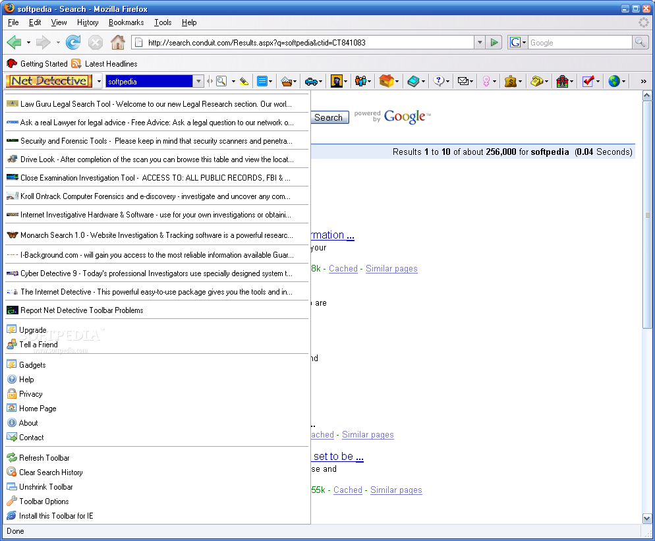Image resolution: width=655 pixels, height=541 pixels.
Task: Click the envelope email icon on toolbar
Action: (x=463, y=82)
